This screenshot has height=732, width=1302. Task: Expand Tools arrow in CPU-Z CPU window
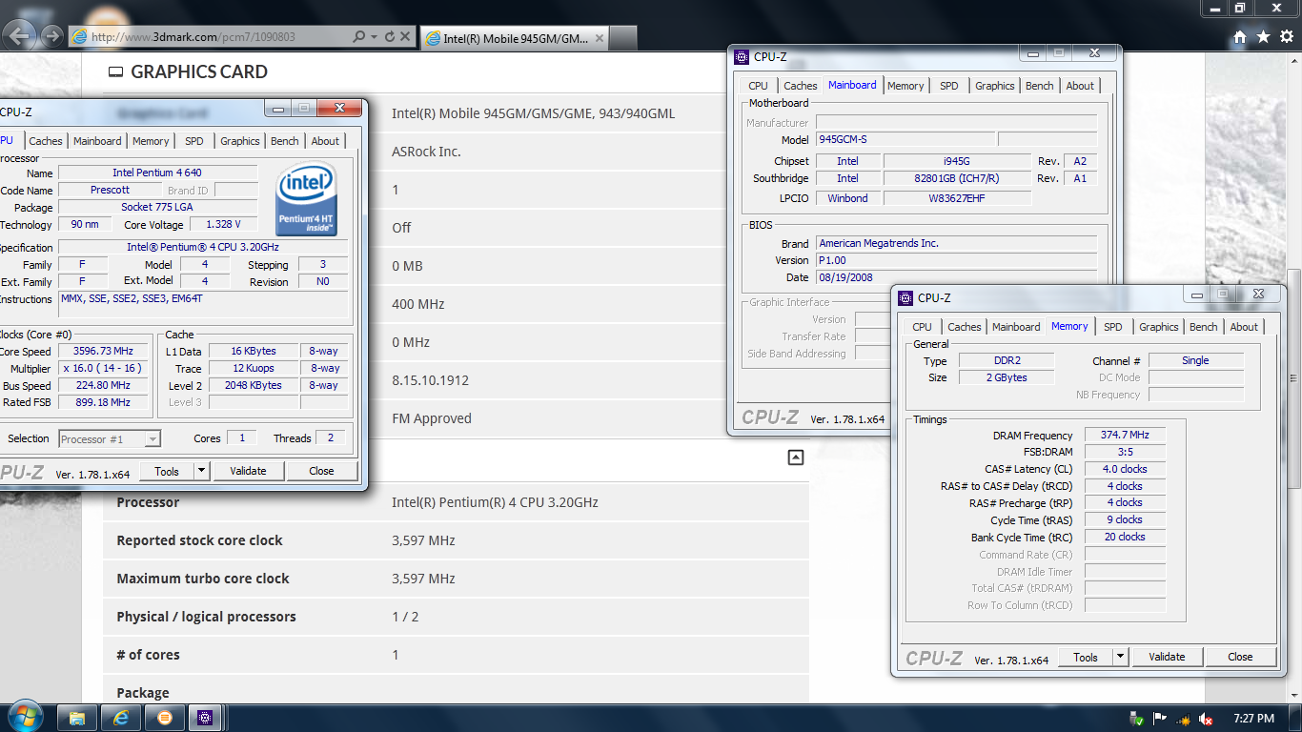point(201,471)
